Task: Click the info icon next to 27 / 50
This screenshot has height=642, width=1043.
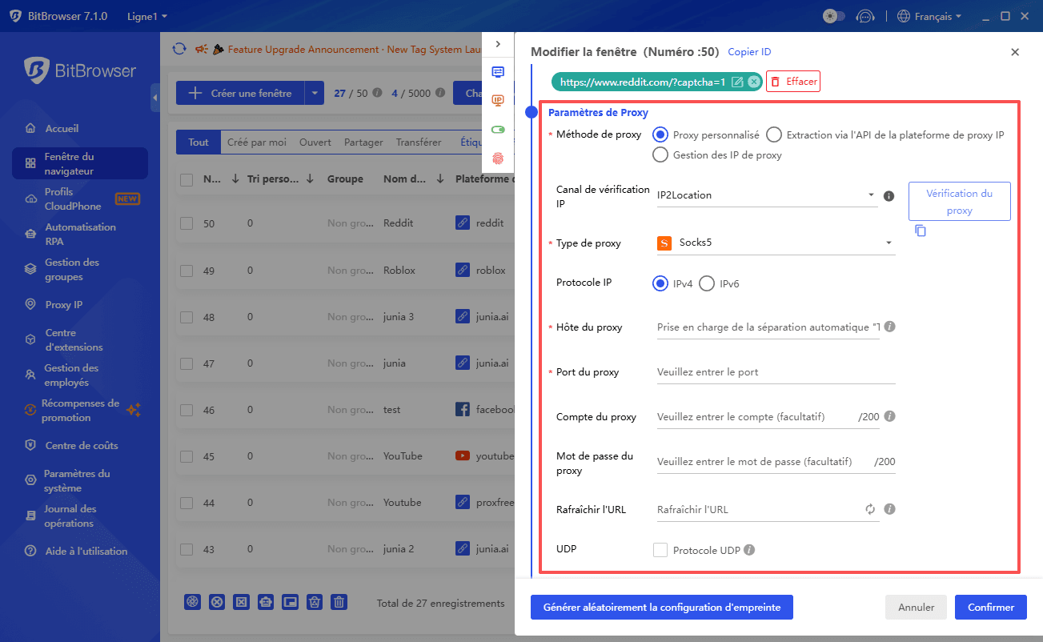Action: (x=377, y=93)
